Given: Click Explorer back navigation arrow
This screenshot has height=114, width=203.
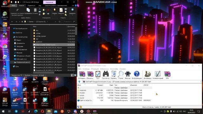Looking at the screenshot, I should click(x=12, y=22).
